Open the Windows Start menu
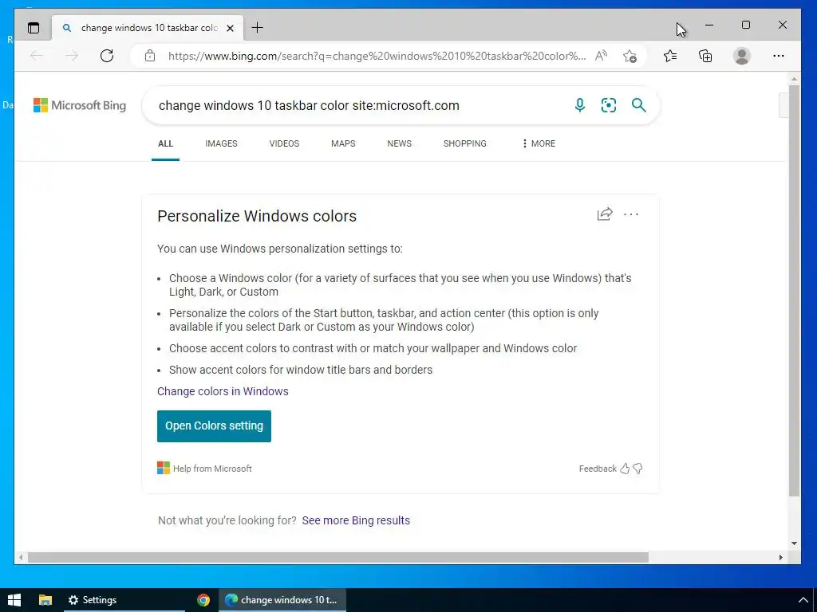The image size is (817, 612). click(14, 600)
